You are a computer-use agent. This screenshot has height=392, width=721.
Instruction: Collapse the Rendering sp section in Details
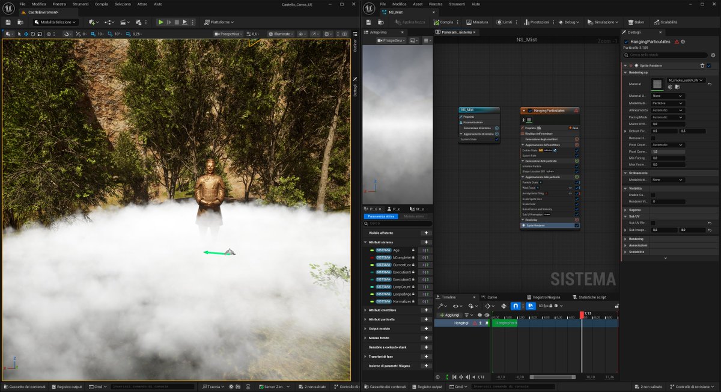coord(625,71)
